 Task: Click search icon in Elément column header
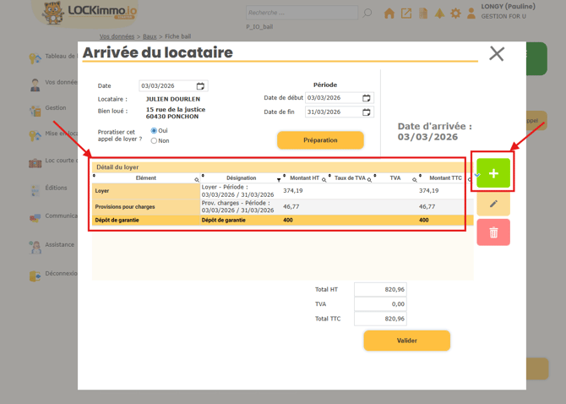(197, 179)
